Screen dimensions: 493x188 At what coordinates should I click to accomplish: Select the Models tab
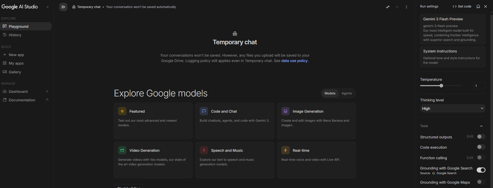pyautogui.click(x=330, y=93)
